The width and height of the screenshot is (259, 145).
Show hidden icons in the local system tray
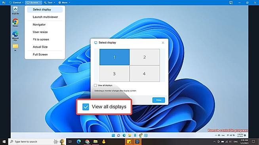[214, 141]
